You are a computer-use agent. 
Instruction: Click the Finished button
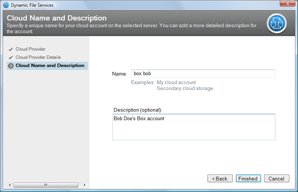pos(248,179)
